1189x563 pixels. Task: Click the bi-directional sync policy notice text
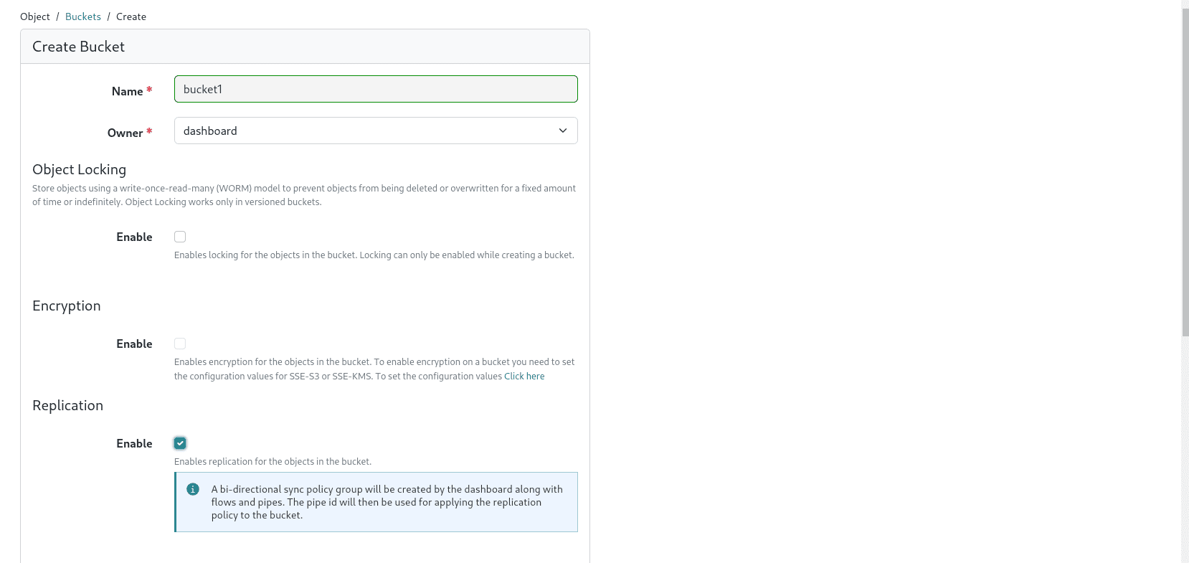[x=387, y=502]
